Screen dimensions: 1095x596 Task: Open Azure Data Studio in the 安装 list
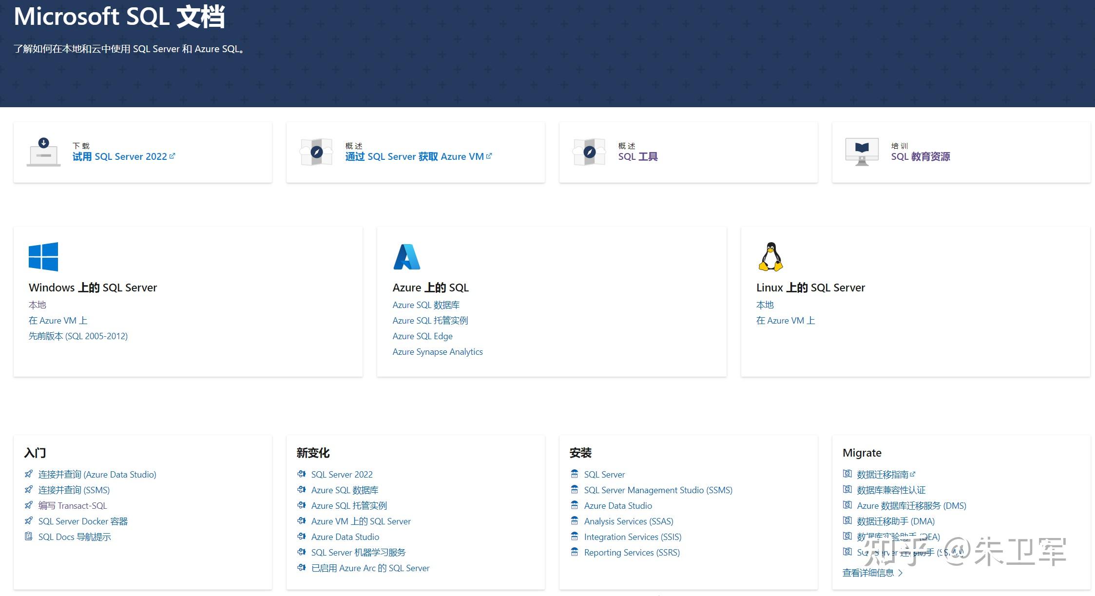(x=618, y=506)
